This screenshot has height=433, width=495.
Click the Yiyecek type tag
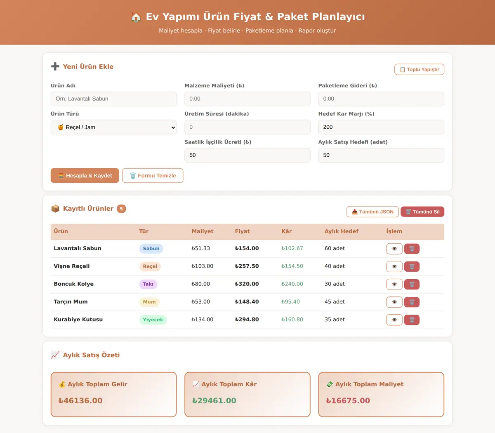(x=153, y=320)
